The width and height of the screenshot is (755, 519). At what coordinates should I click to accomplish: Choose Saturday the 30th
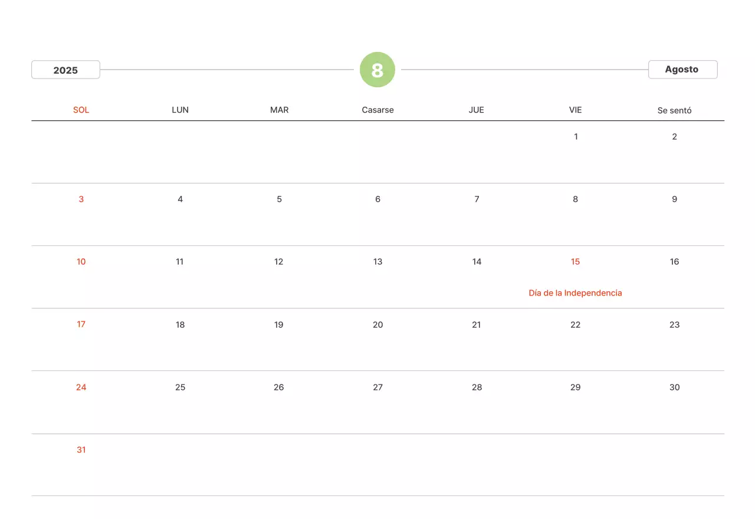click(674, 387)
